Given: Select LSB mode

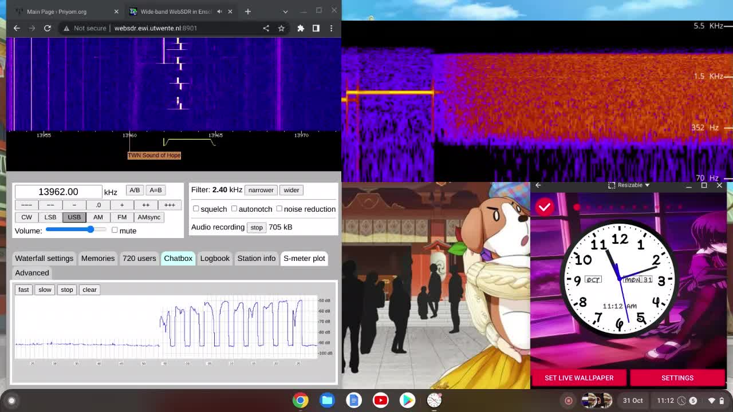Looking at the screenshot, I should 50,217.
